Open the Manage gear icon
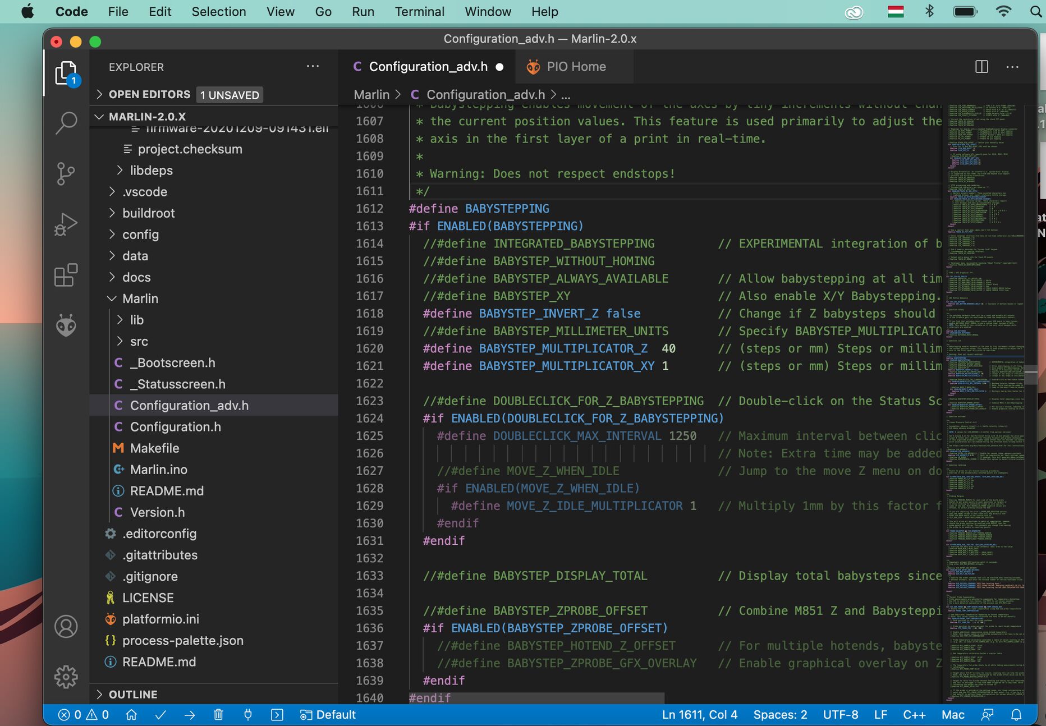 (66, 677)
